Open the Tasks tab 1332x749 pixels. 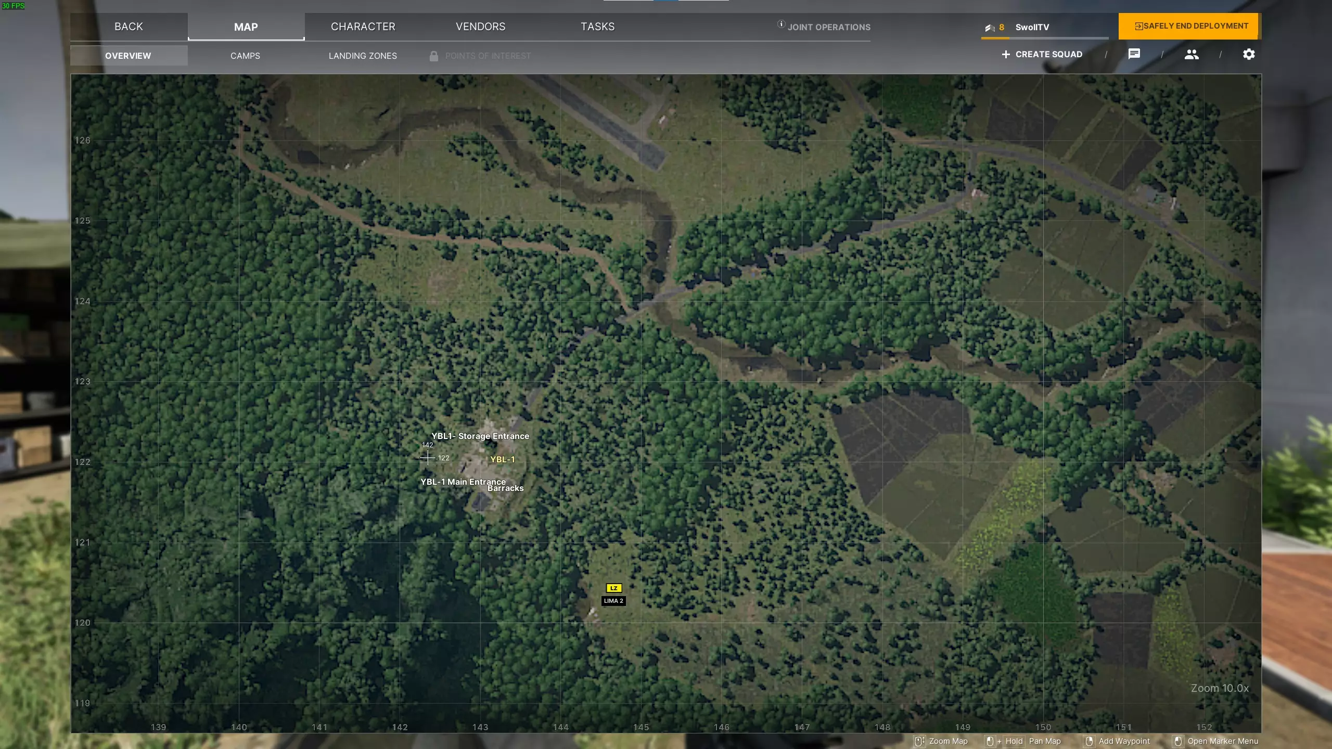pyautogui.click(x=597, y=27)
